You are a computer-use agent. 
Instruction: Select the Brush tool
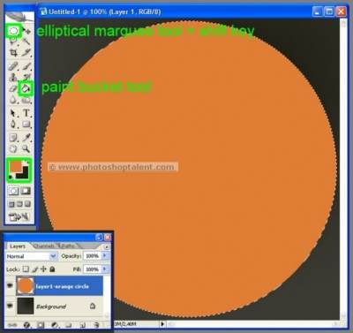[26, 66]
